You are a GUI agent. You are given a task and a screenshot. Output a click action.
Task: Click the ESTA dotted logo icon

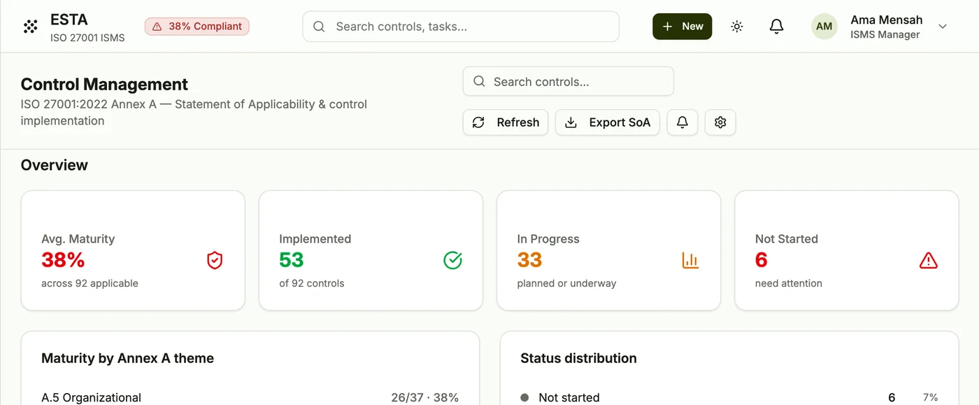click(30, 27)
